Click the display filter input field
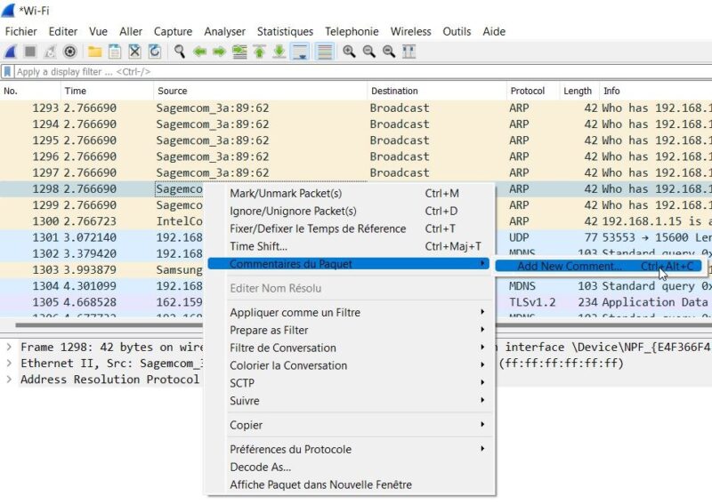712x504 pixels. [363, 72]
